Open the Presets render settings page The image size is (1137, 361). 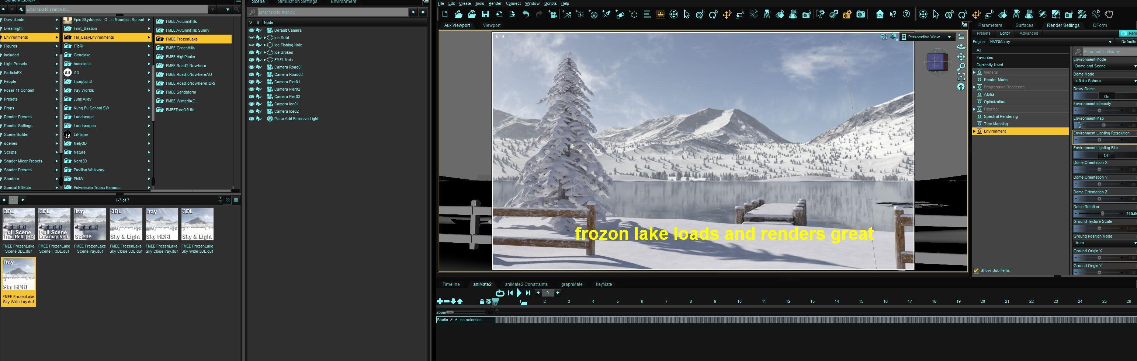(983, 34)
